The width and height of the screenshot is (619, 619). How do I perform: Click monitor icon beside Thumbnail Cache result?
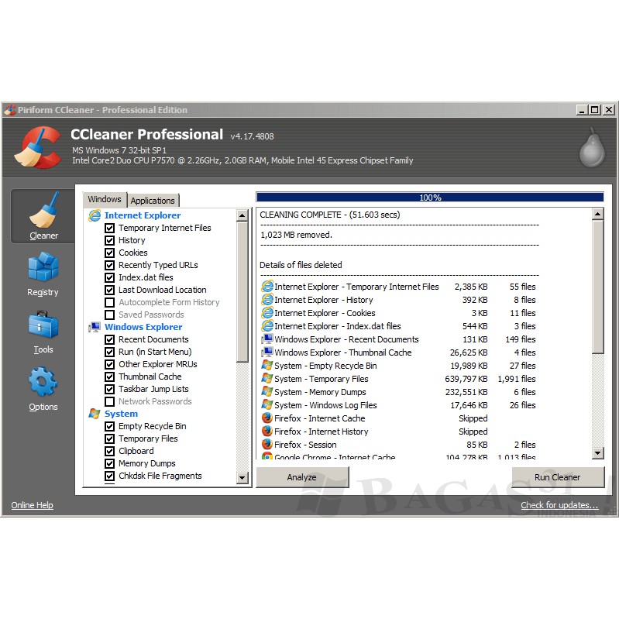coord(267,352)
